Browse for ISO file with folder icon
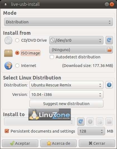Viewport: 117px width, 149px height. [109, 49]
